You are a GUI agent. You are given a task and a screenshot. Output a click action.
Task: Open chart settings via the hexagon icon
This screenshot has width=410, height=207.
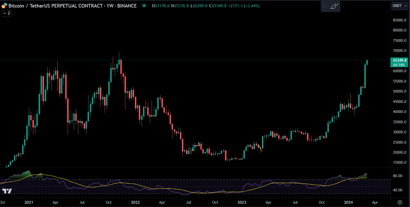400,203
